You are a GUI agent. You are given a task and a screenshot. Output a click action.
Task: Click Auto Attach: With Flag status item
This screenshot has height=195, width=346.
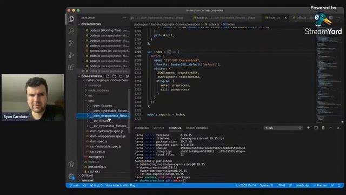click(121, 185)
